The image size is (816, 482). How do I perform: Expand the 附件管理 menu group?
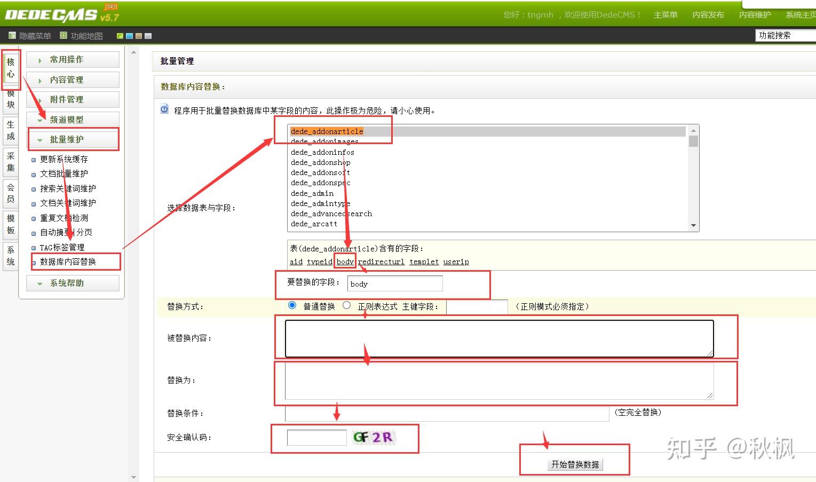coord(73,99)
